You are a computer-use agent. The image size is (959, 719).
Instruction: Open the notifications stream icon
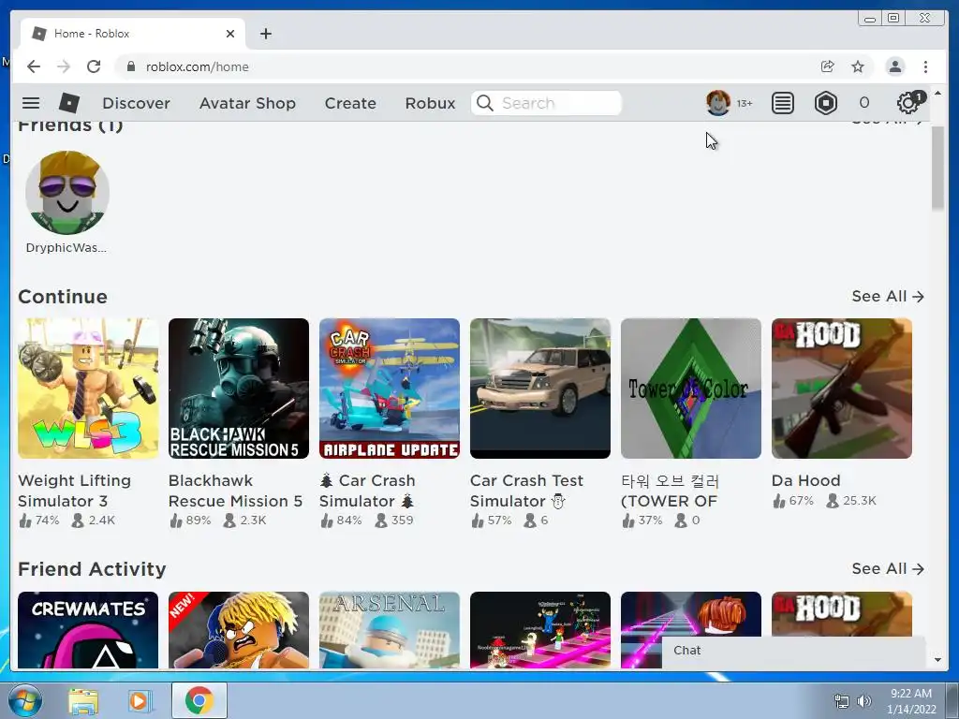point(782,103)
